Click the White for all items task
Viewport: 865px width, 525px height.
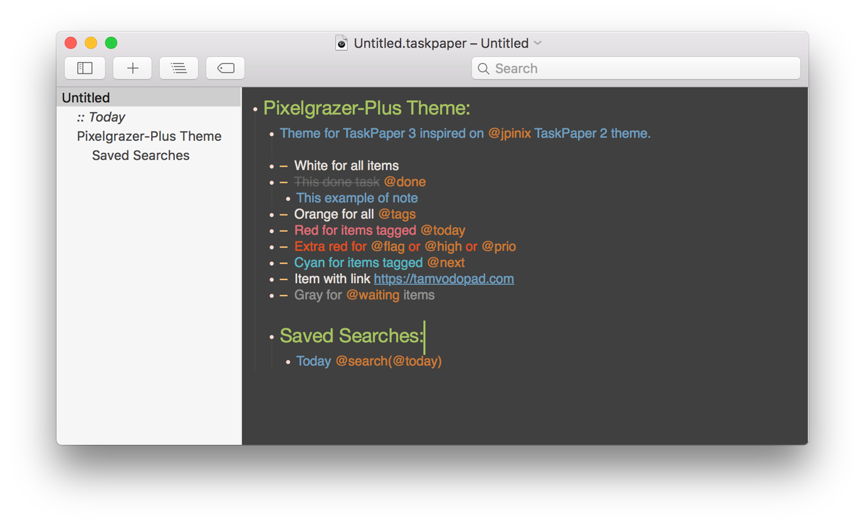point(347,166)
